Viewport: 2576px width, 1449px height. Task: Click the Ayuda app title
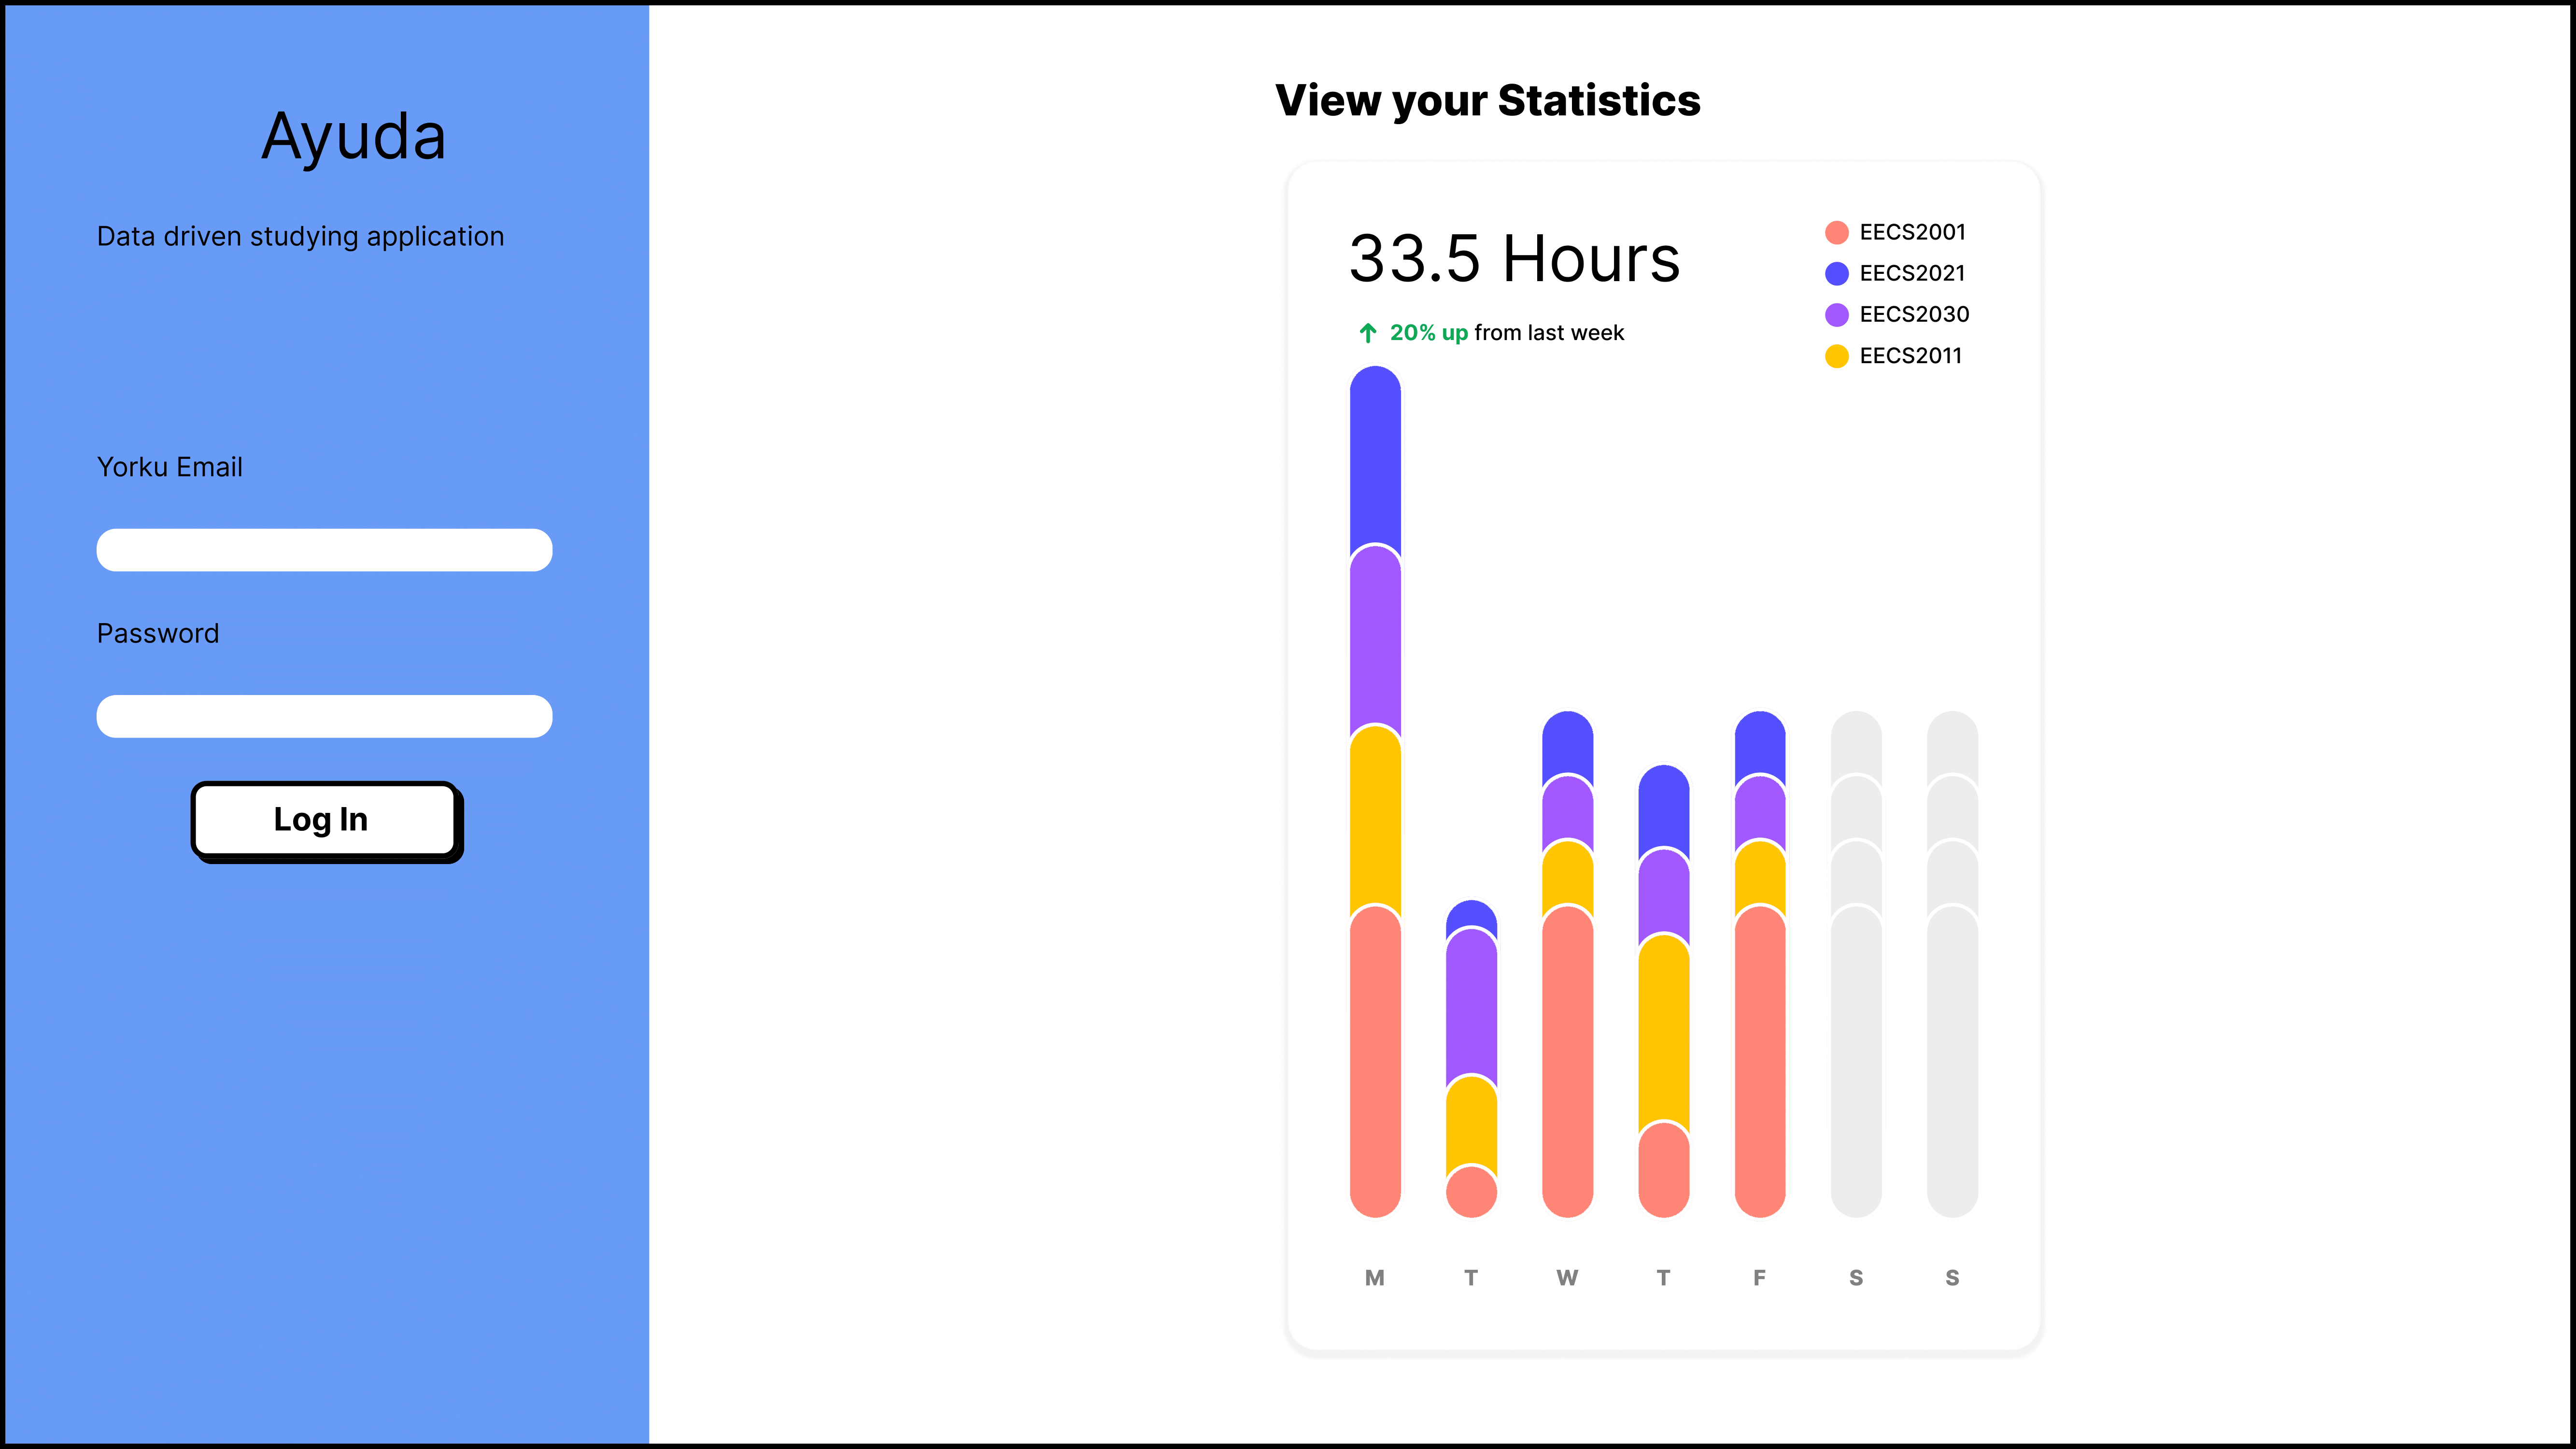353,136
